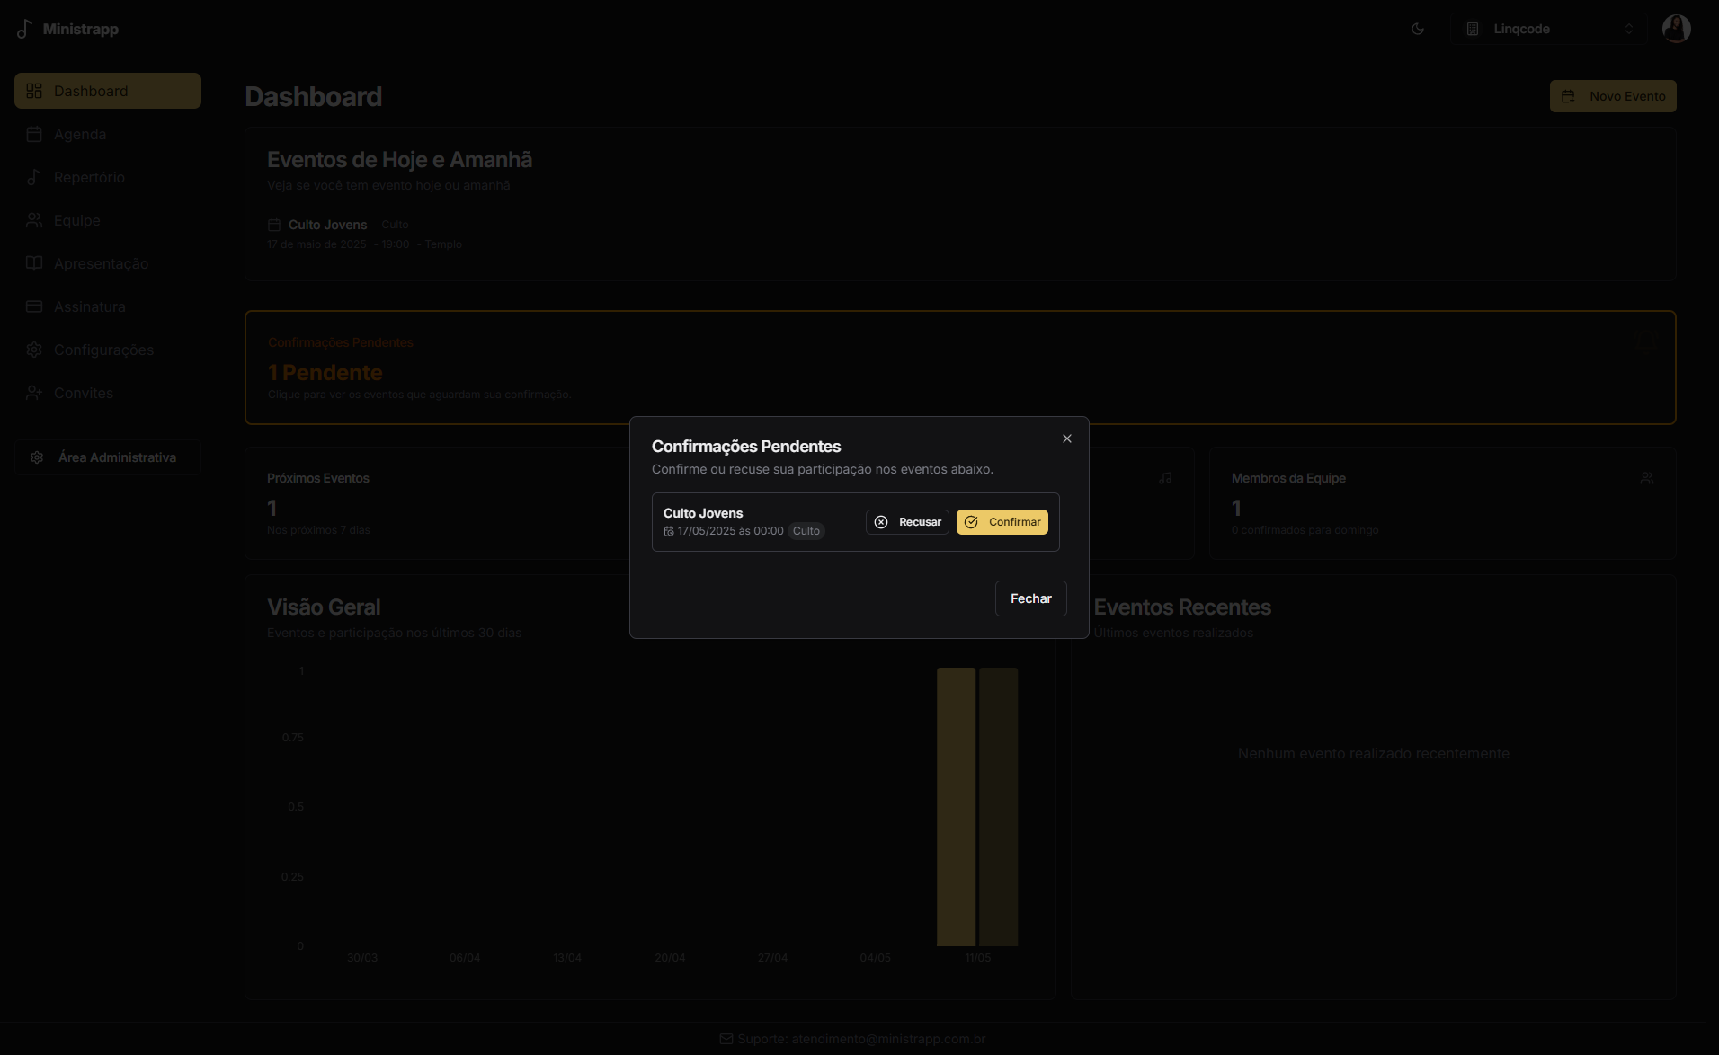Select Dashboard in the sidebar

(x=108, y=91)
